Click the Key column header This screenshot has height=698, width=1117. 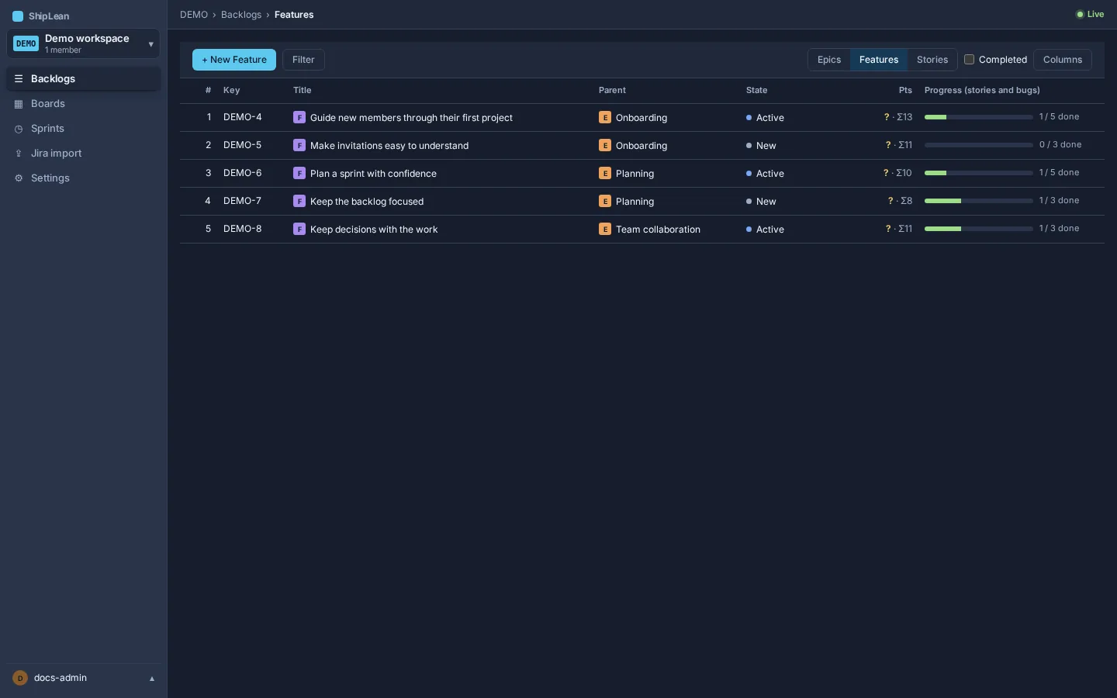(x=232, y=91)
